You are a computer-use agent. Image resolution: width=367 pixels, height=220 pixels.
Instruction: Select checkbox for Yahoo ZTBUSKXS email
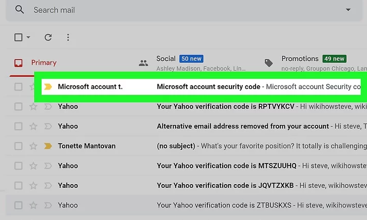pyautogui.click(x=18, y=205)
